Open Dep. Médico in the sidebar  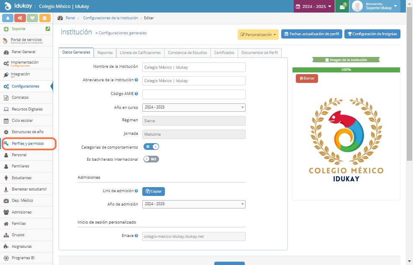pyautogui.click(x=26, y=201)
